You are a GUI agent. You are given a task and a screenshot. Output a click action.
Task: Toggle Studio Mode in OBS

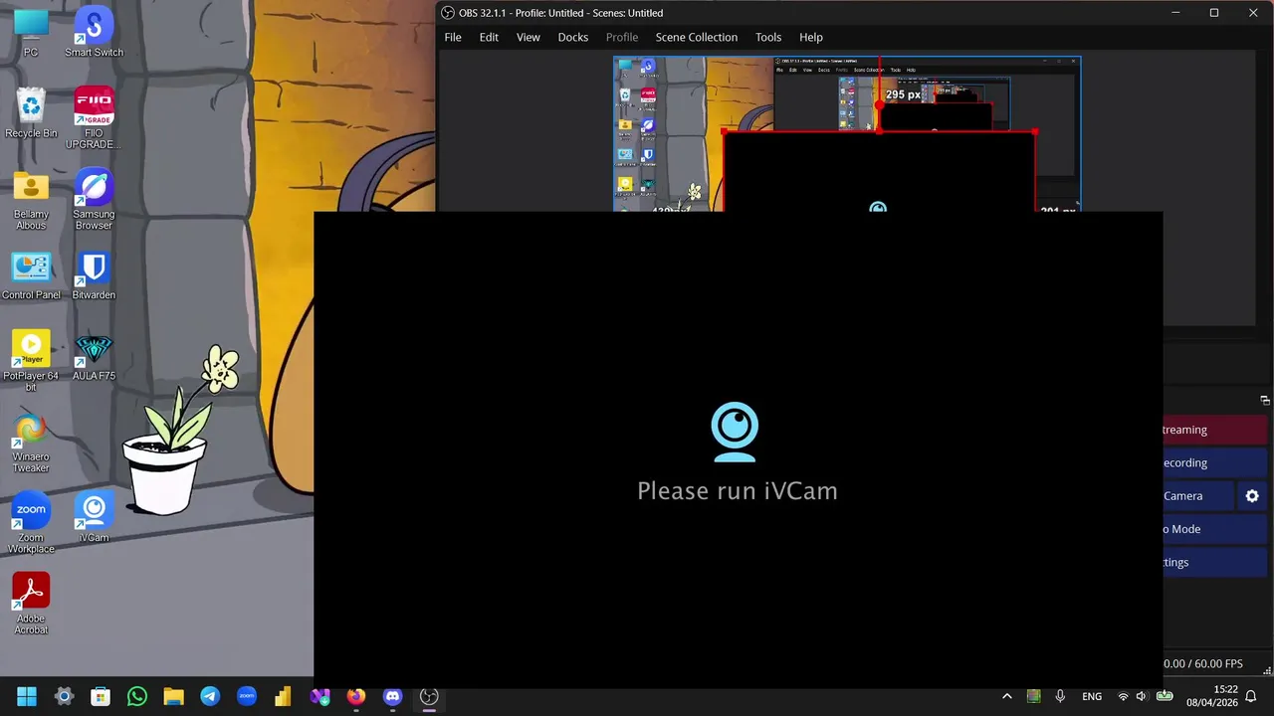click(1214, 529)
